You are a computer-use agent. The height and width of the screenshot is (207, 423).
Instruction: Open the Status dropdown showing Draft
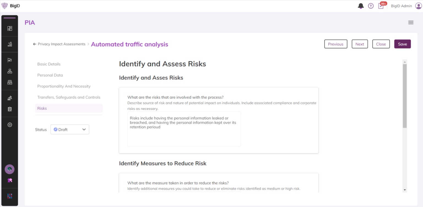(70, 129)
